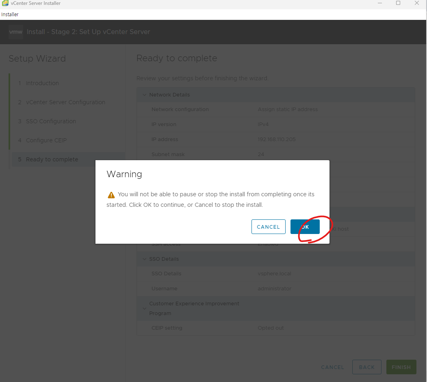The height and width of the screenshot is (382, 427).
Task: Click IP address value 192.168.110.205
Action: click(276, 139)
